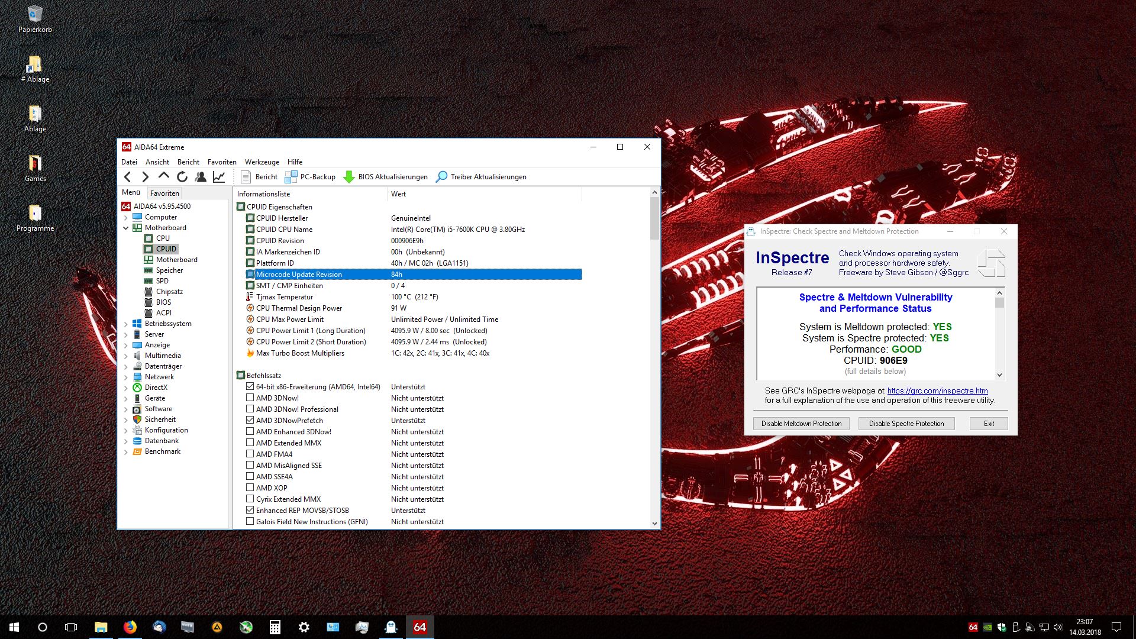This screenshot has height=639, width=1136.
Task: Click the user manager icon in toolbar
Action: click(x=201, y=176)
